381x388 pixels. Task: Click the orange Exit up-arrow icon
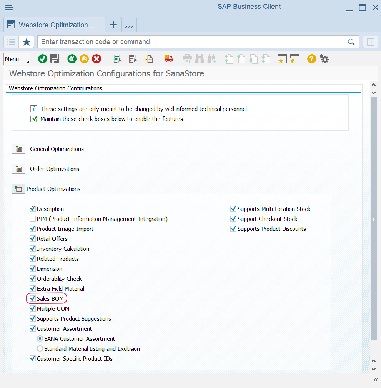pos(84,59)
